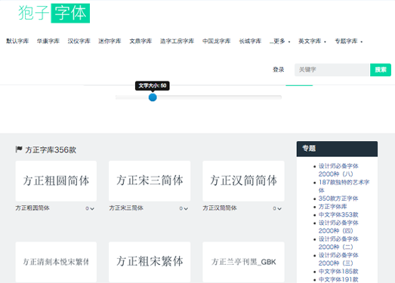The image size is (395, 283).
Task: Open sidebar link 中文字体185款
Action: [x=338, y=271]
